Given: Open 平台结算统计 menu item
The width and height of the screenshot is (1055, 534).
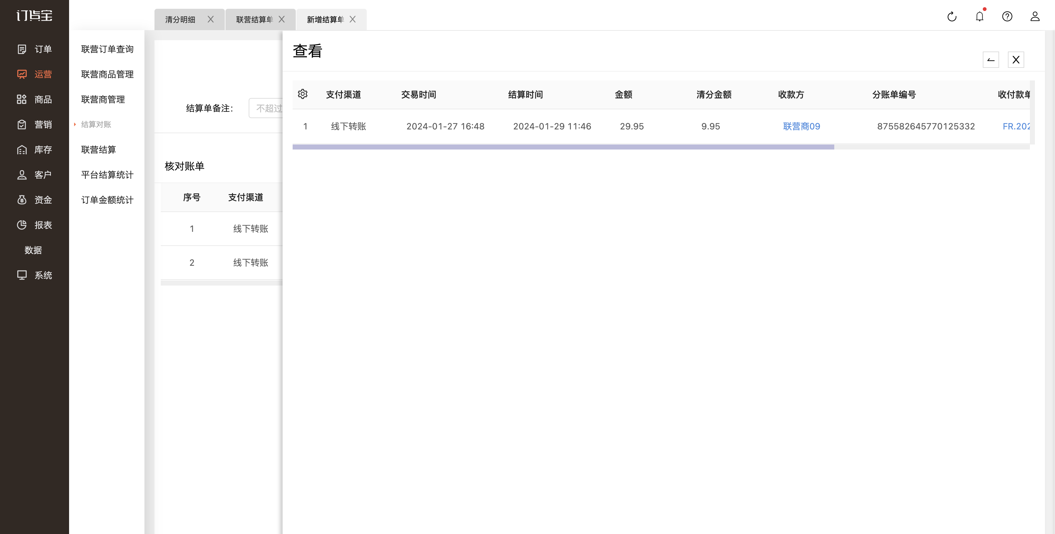Looking at the screenshot, I should click(107, 175).
